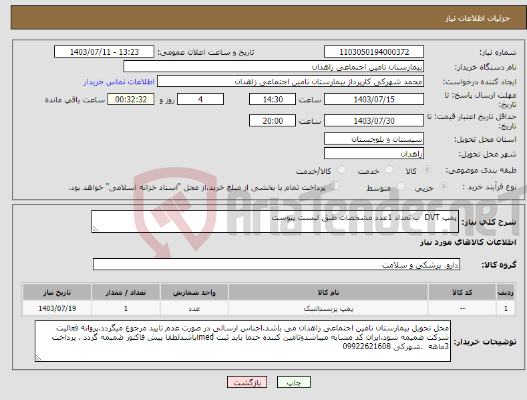Click the unit cell عدد in table
Viewport: 527px width, 400px height.
pos(194,308)
